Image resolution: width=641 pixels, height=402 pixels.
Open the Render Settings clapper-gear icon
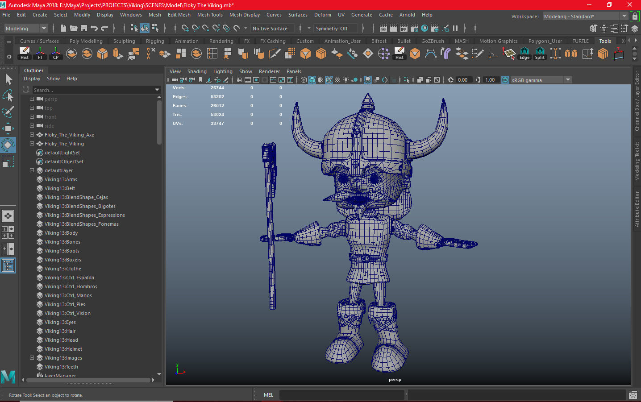tap(414, 28)
